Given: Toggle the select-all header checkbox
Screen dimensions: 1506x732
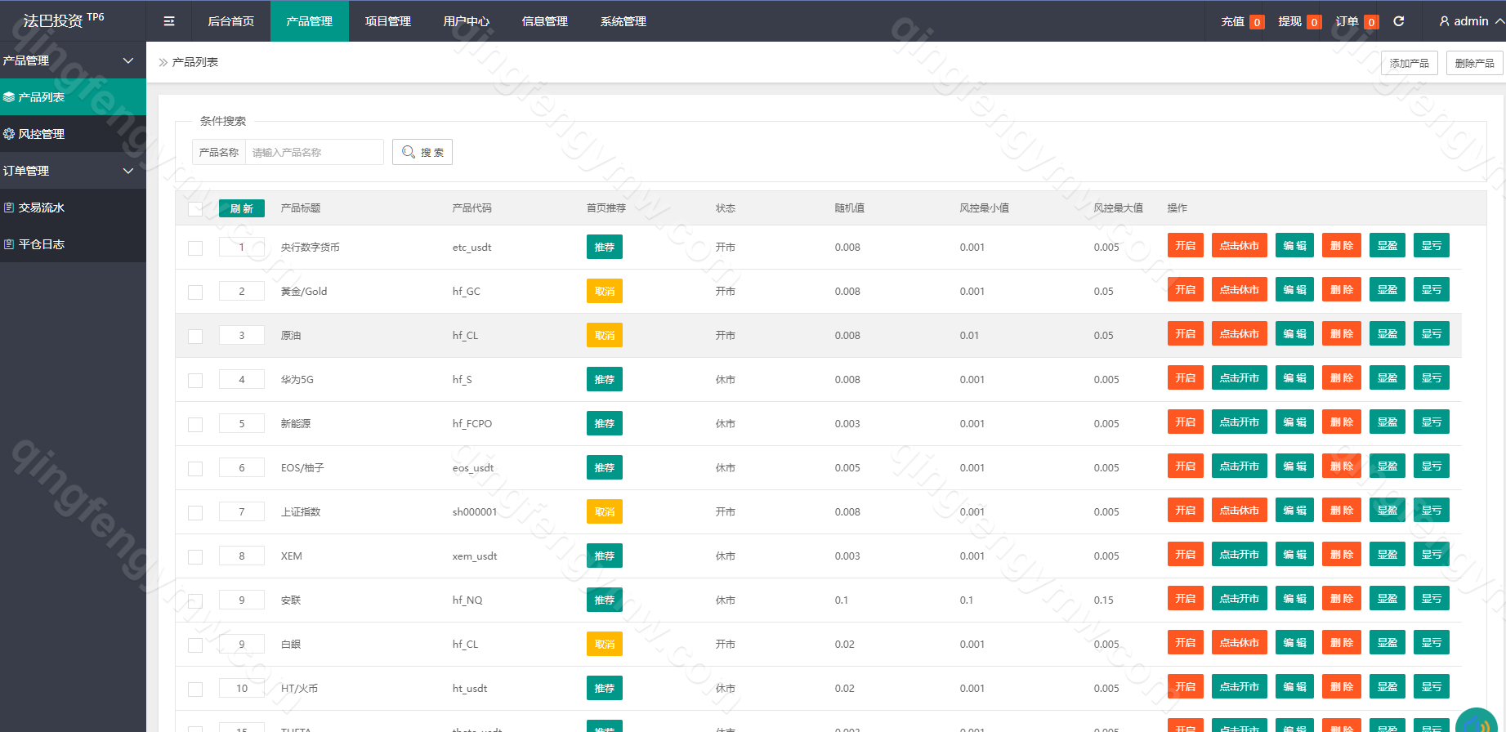Looking at the screenshot, I should (x=195, y=209).
